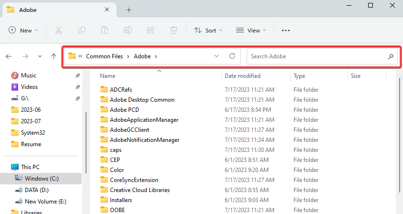The image size is (403, 214).
Task: Click the Cut scissors icon
Action: (59, 30)
